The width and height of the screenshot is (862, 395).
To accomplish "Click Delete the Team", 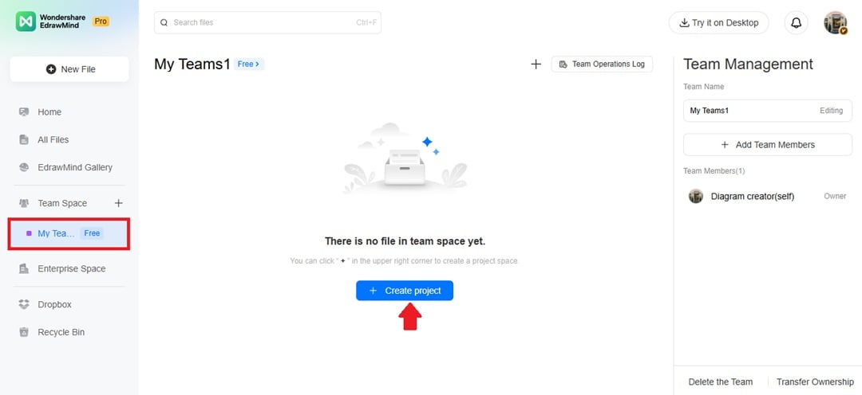I will pyautogui.click(x=721, y=381).
